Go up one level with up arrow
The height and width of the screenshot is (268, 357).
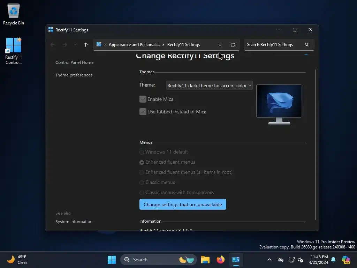tap(86, 45)
